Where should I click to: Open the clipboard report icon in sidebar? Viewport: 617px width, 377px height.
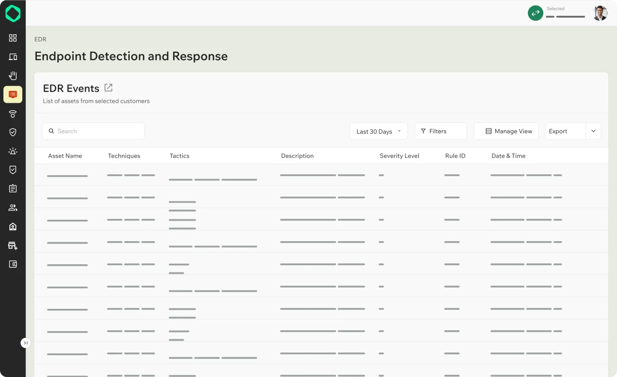(13, 188)
